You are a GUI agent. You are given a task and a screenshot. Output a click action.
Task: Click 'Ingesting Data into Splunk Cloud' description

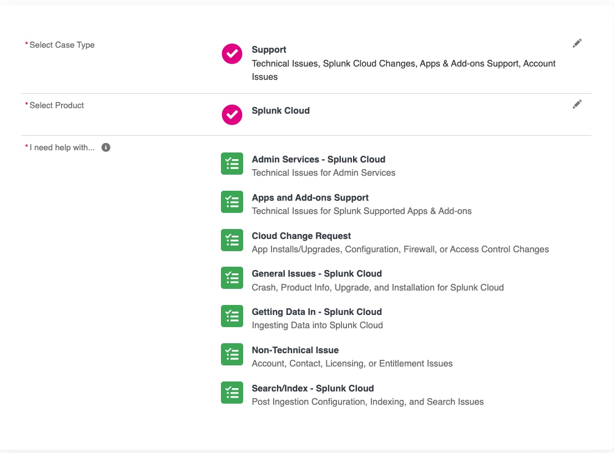(x=317, y=325)
